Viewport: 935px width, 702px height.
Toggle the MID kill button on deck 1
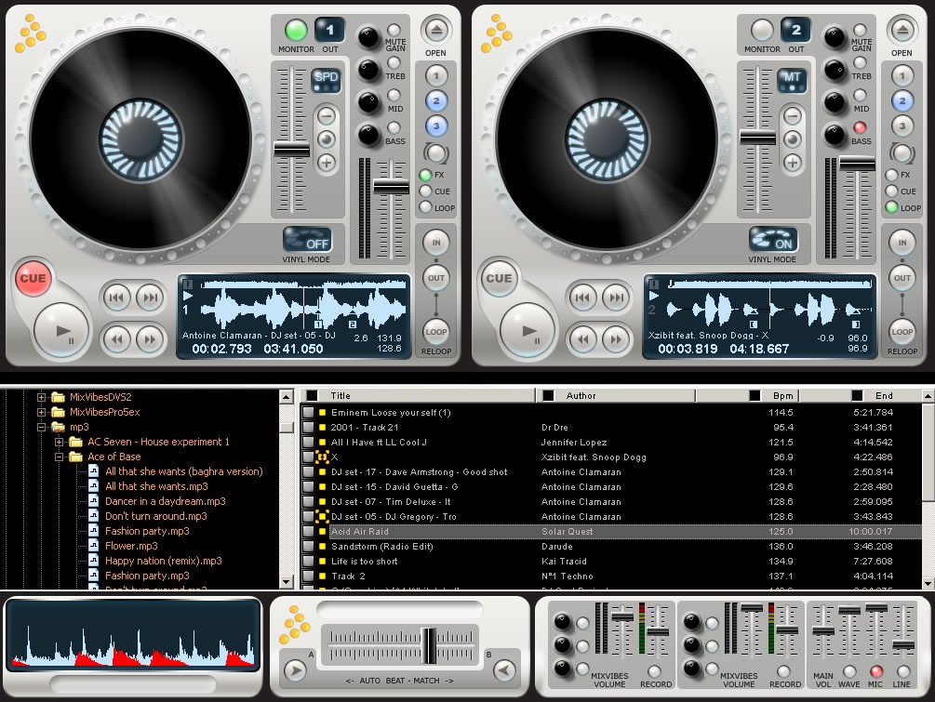[394, 95]
